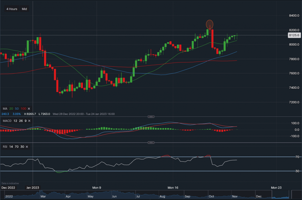Image resolution: width=302 pixels, height=200 pixels.
Task: Open MACD settings via the MACD label
Action: pyautogui.click(x=7, y=121)
